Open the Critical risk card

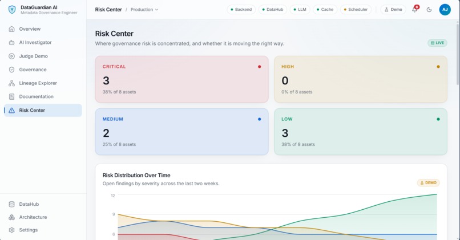click(181, 79)
